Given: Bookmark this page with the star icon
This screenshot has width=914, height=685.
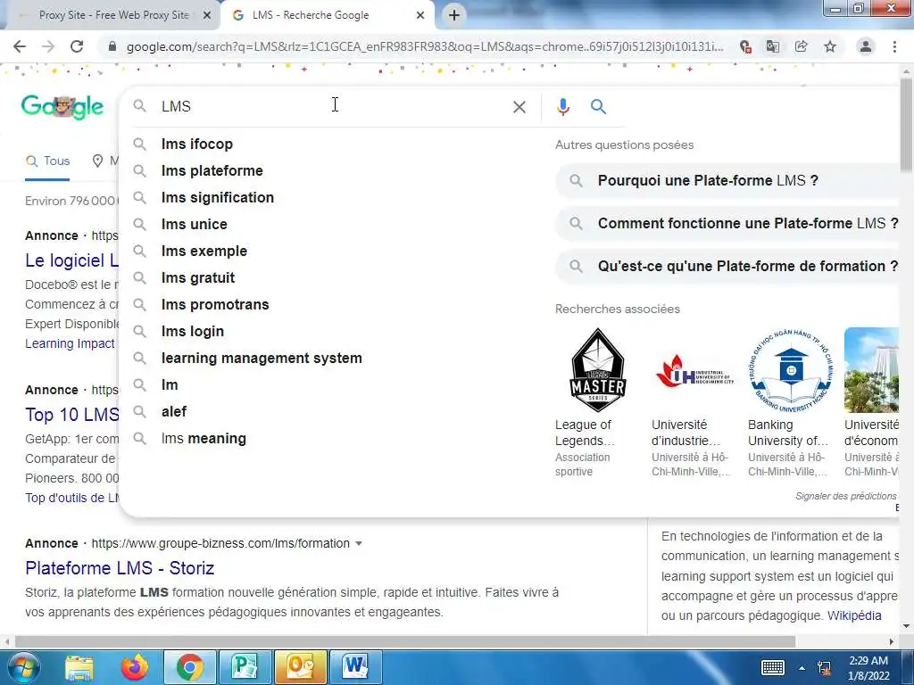Looking at the screenshot, I should tap(830, 46).
